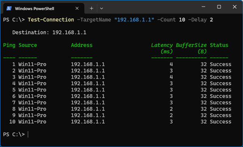Click ping number 10 in last row
Image resolution: width=243 pixels, height=147 pixels.
pyautogui.click(x=12, y=121)
